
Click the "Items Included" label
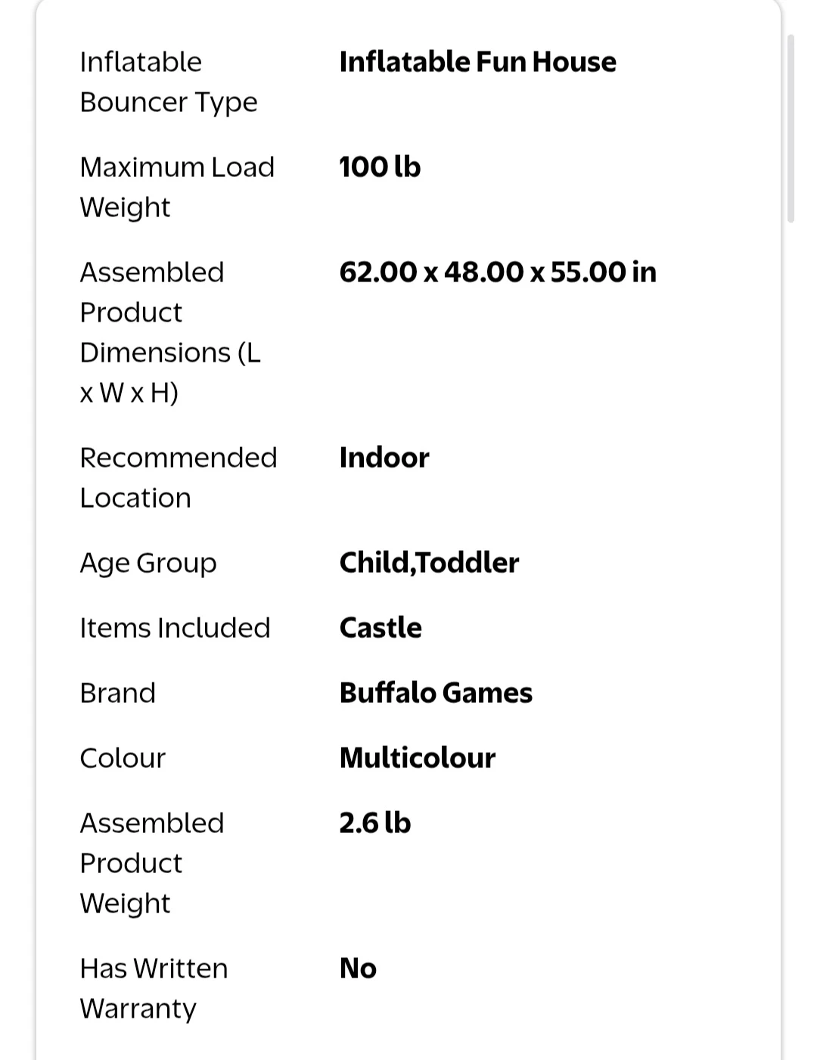click(175, 628)
